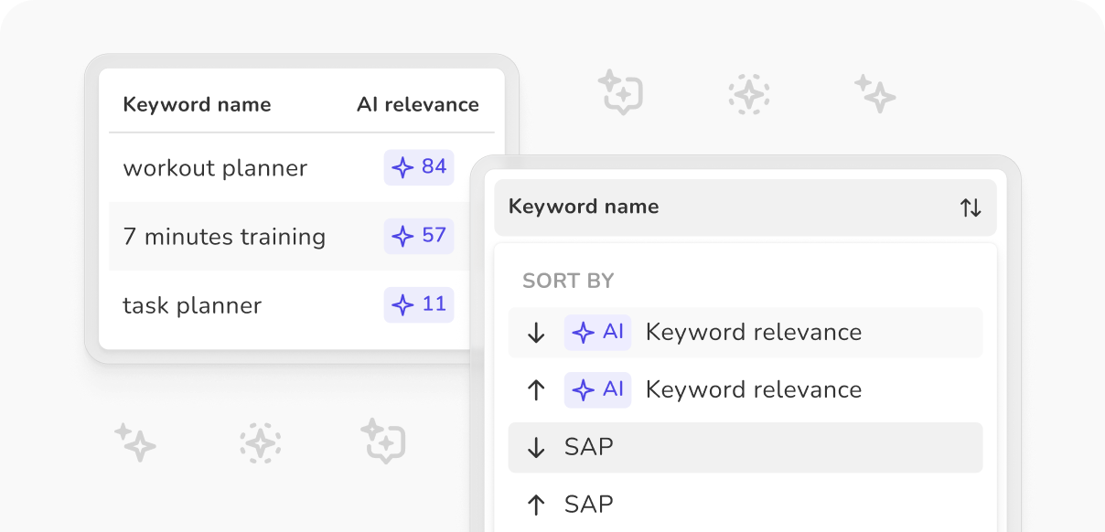The height and width of the screenshot is (532, 1105).
Task: Click the AI relevance column header
Action: pos(418,104)
